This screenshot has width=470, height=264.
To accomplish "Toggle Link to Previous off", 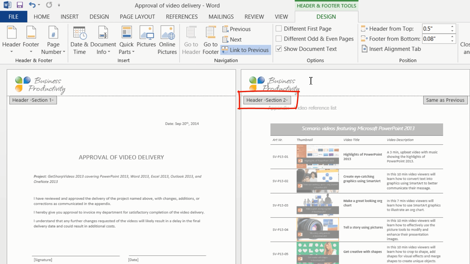I will 246,50.
